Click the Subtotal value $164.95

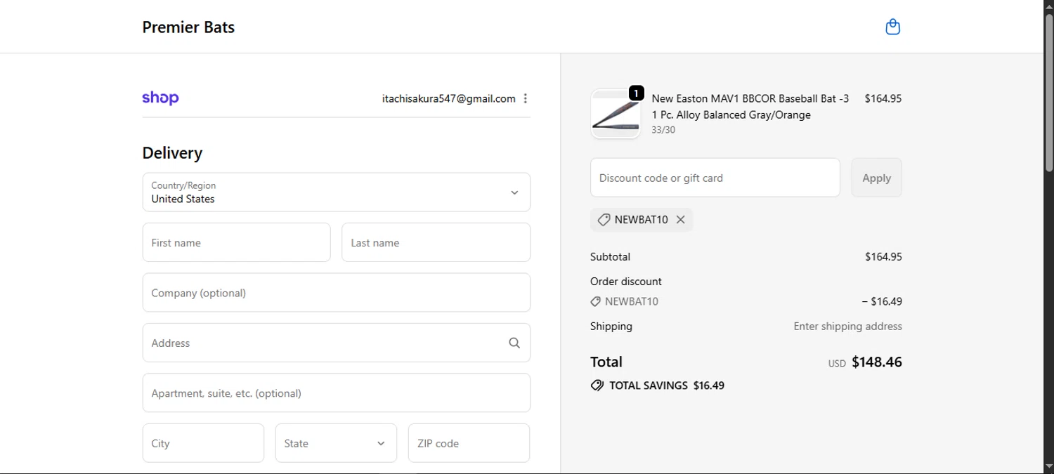883,257
